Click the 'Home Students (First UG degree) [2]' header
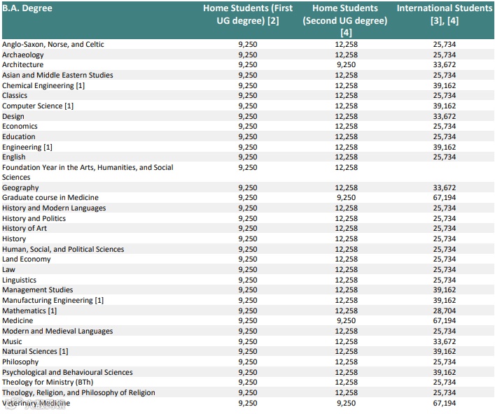This screenshot has width=495, height=414. [x=248, y=15]
